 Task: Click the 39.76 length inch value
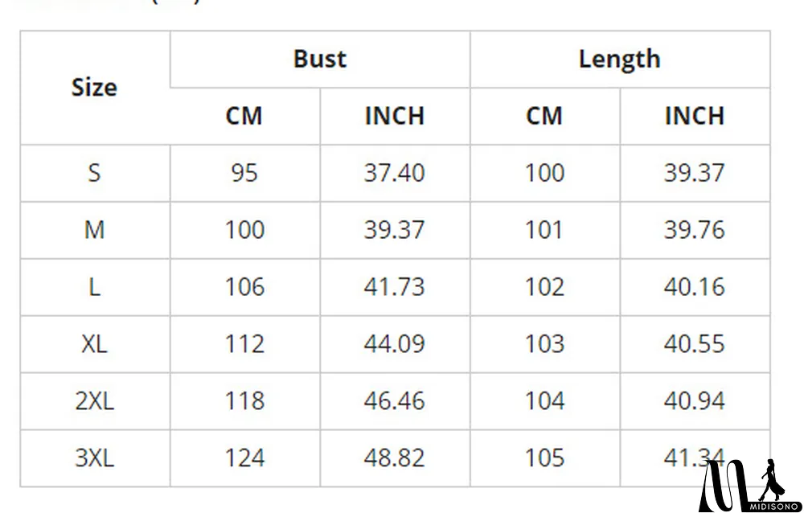(x=694, y=230)
